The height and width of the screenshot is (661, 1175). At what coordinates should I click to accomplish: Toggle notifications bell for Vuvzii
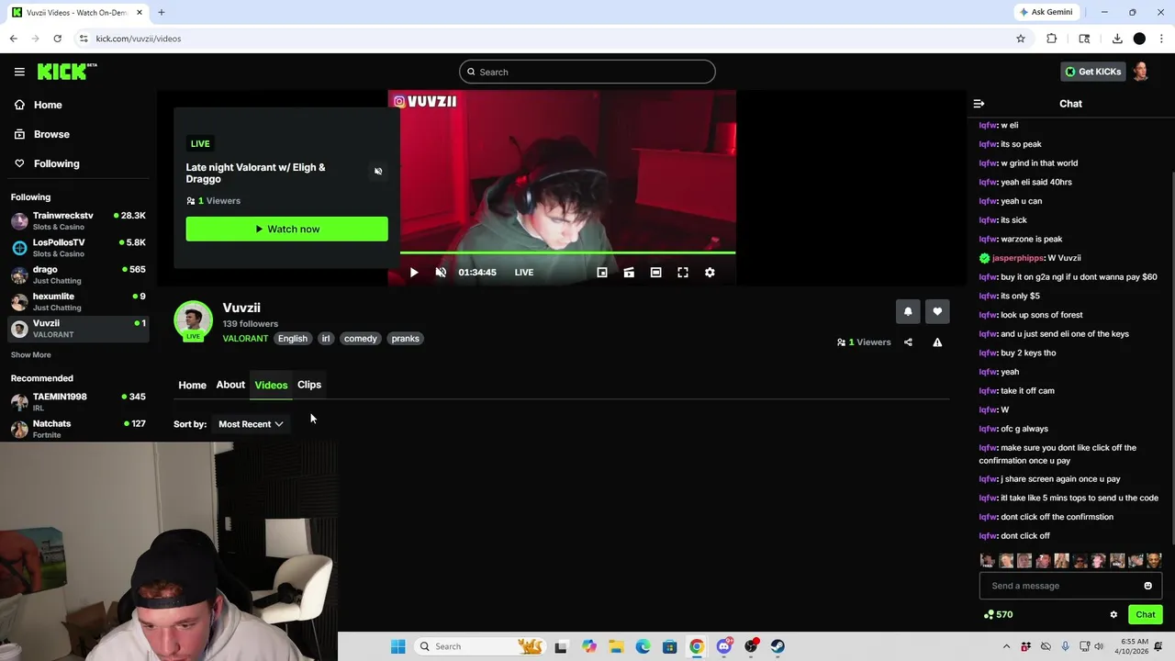point(908,311)
